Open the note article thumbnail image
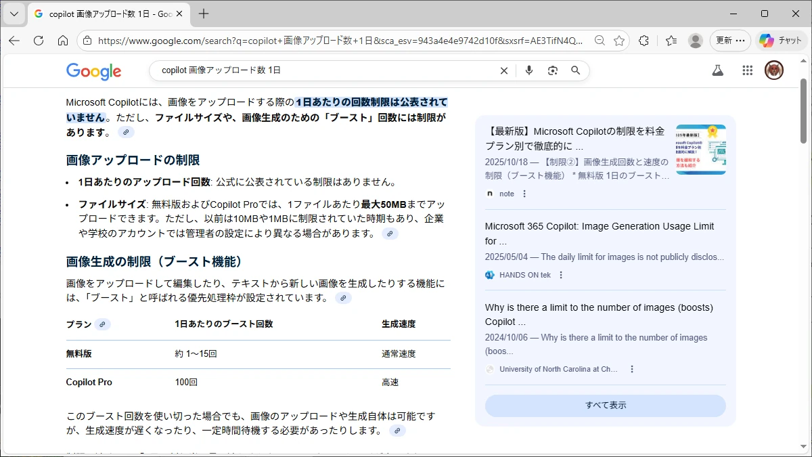 (700, 150)
